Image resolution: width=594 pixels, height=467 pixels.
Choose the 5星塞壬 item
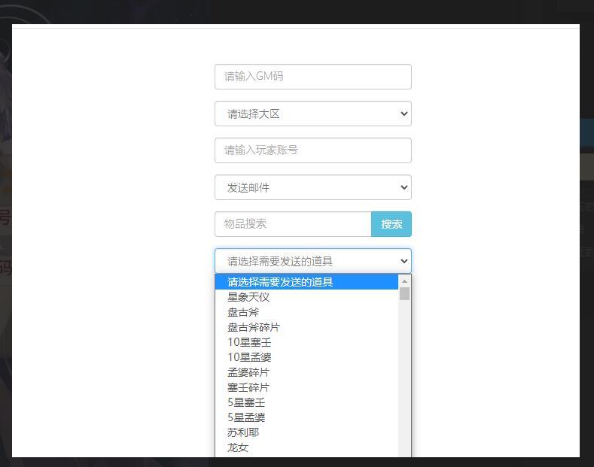246,402
